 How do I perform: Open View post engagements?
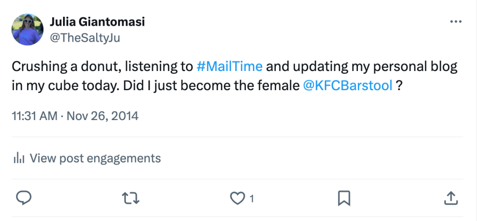pos(95,158)
